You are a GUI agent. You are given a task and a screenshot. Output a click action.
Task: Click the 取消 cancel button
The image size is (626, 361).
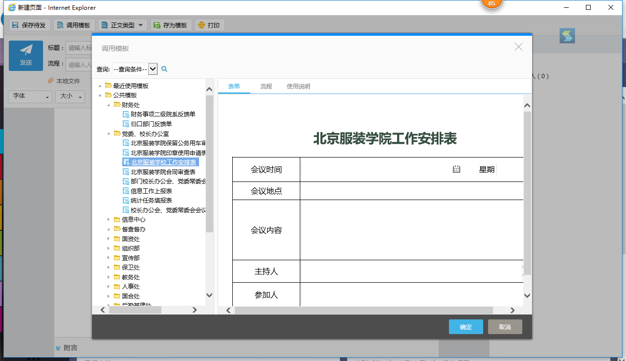click(505, 327)
